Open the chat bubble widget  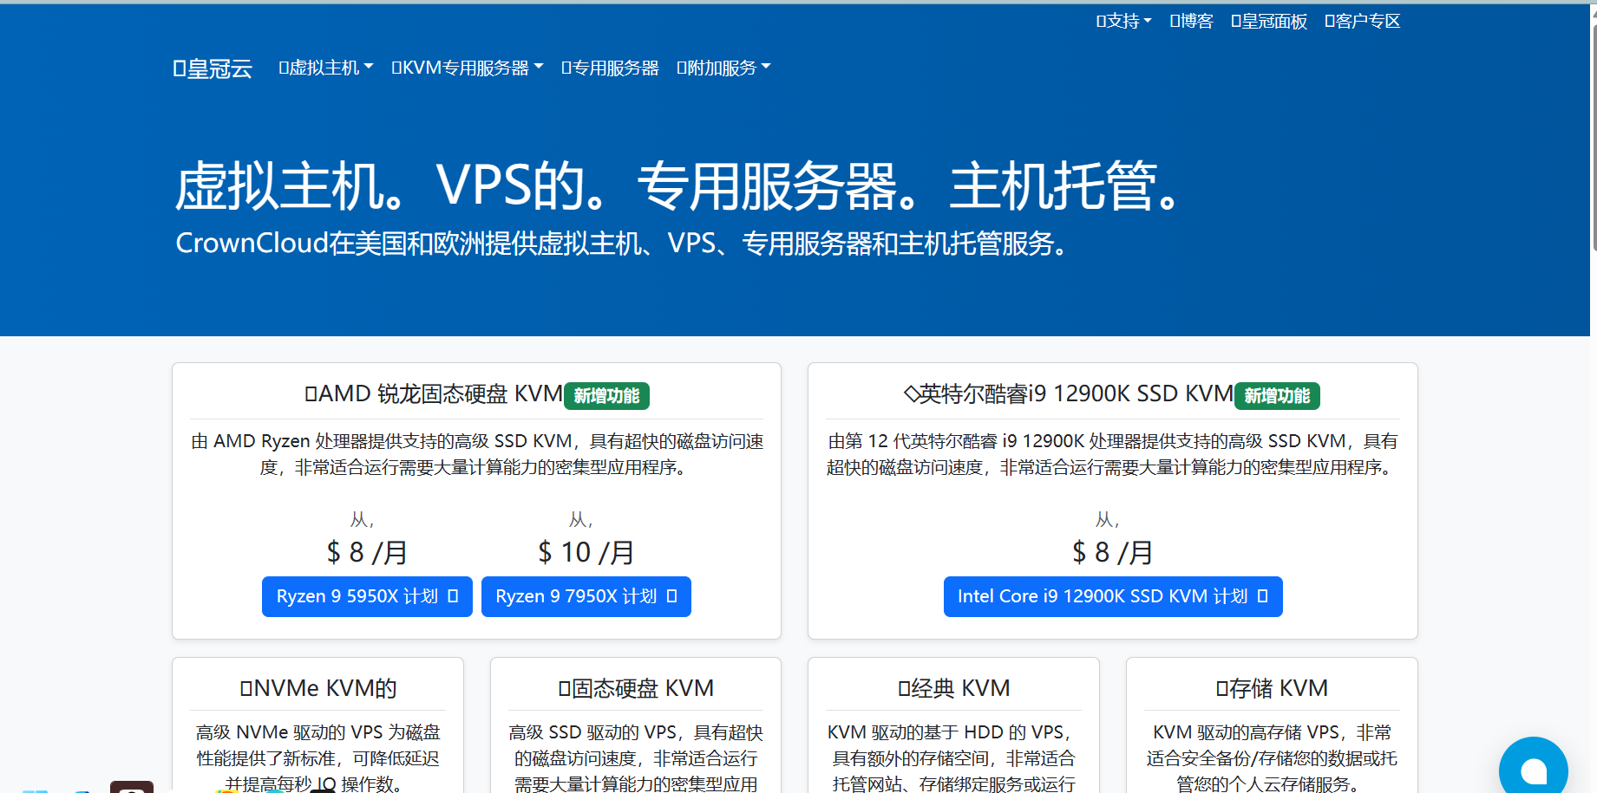1533,769
